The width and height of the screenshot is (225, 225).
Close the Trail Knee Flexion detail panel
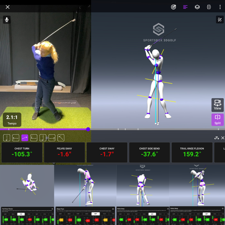click(x=52, y=209)
